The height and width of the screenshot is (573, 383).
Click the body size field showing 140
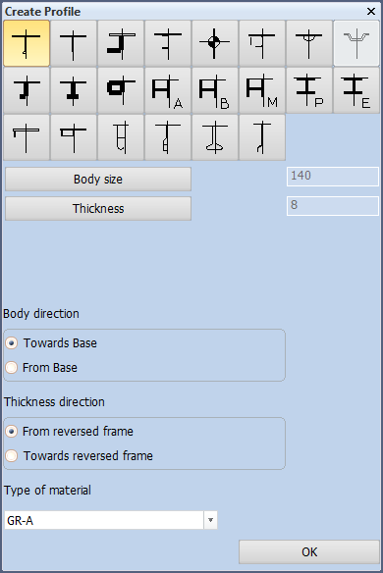click(x=333, y=177)
